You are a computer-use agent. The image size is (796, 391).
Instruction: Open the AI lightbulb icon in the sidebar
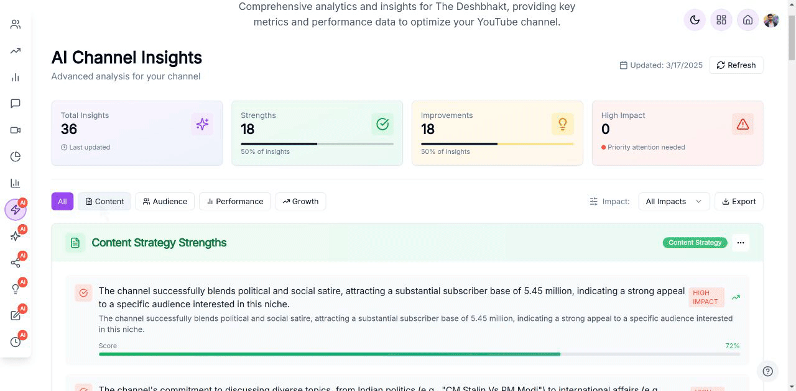(x=16, y=289)
